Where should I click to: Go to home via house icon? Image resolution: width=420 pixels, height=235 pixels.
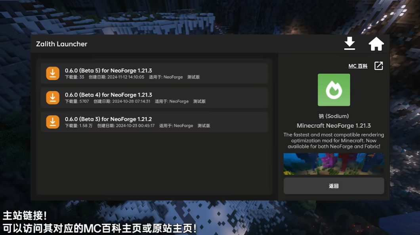(x=376, y=44)
